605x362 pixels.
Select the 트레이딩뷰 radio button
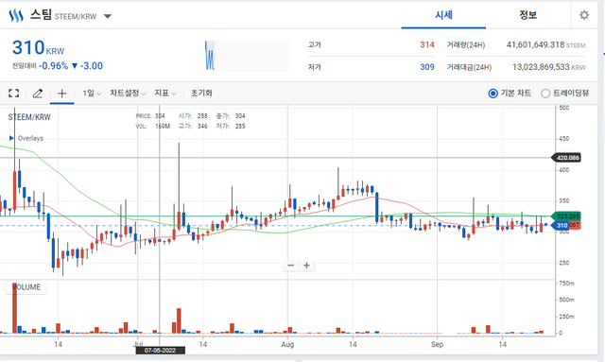[545, 94]
